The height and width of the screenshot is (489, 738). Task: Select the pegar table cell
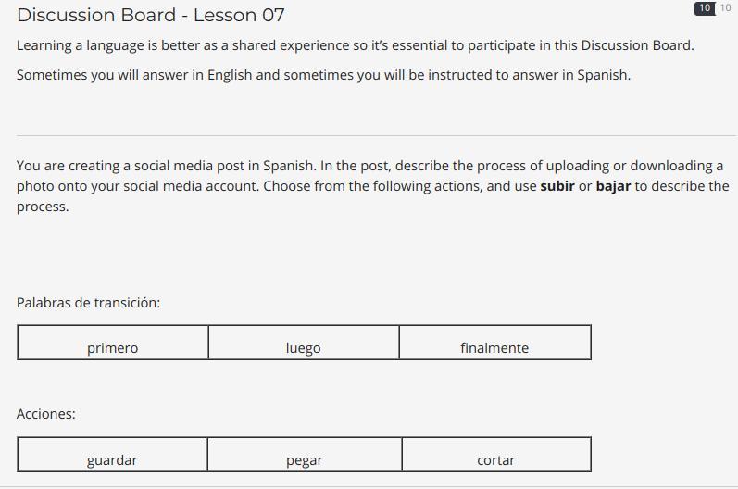(x=305, y=454)
